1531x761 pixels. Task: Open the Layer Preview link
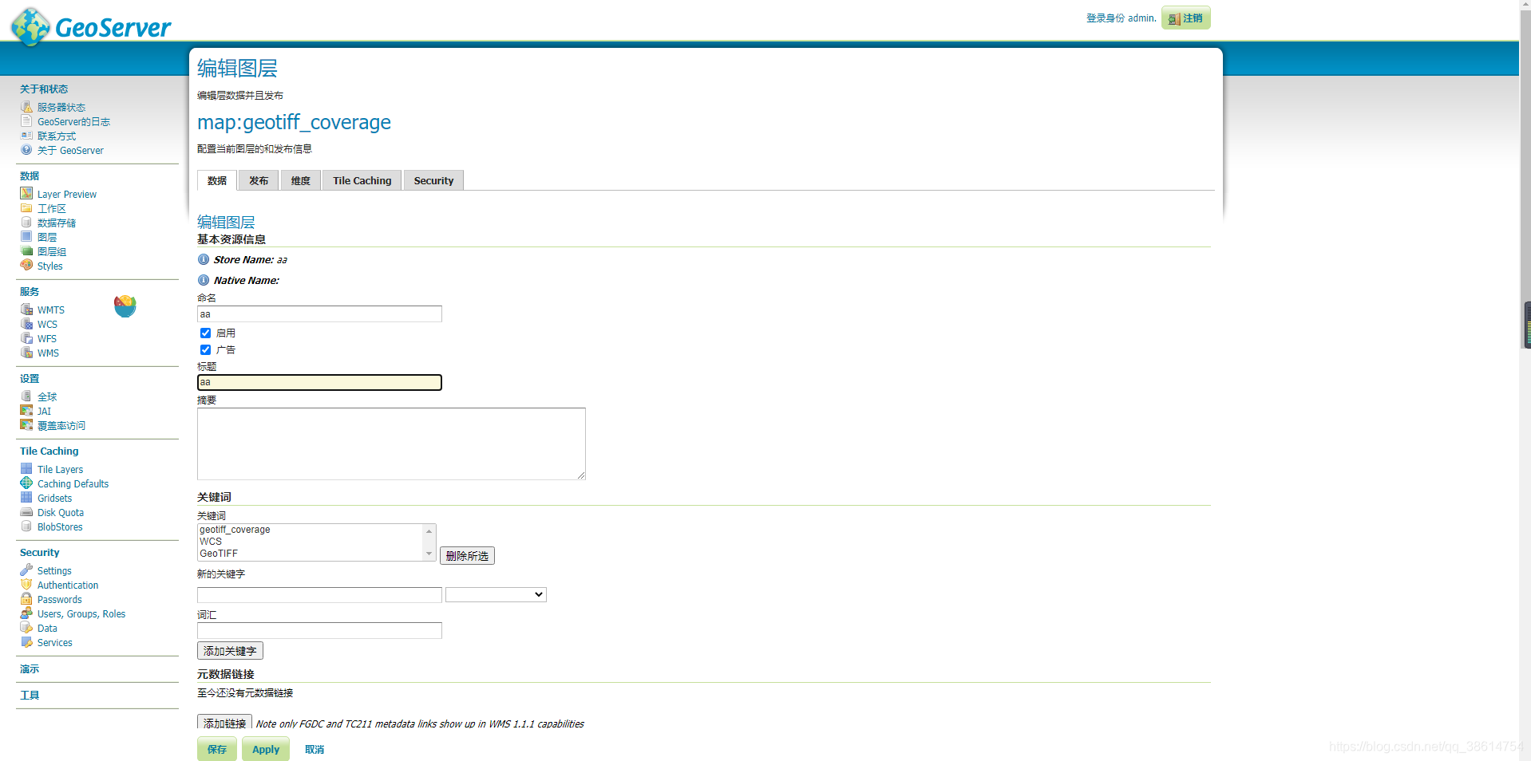67,194
